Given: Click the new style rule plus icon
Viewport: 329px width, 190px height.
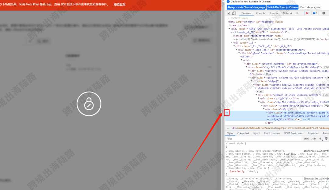Looking at the screenshot, I should click(x=320, y=139).
